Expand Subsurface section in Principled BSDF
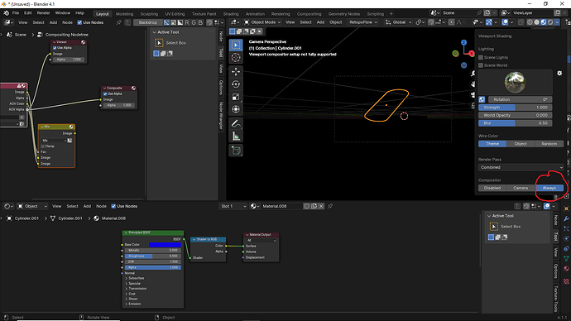Image resolution: width=571 pixels, height=321 pixels. coord(127,278)
